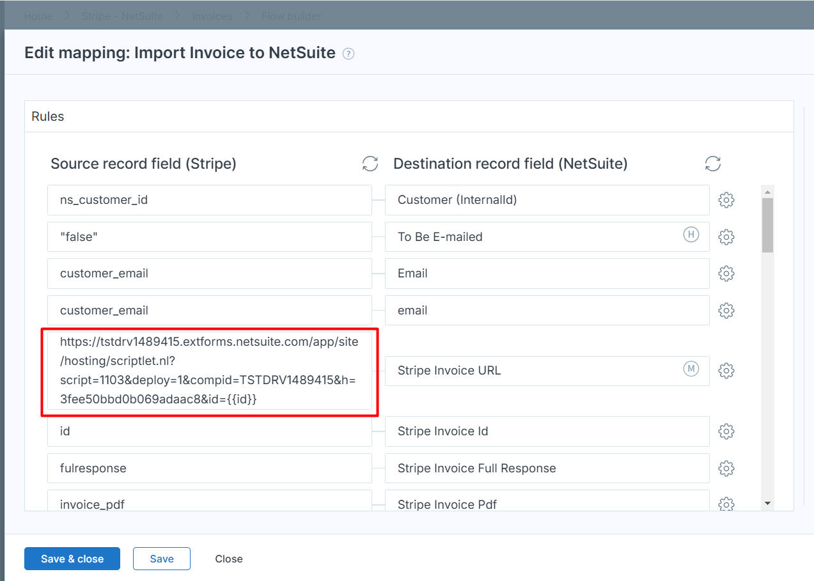814x581 pixels.
Task: Open Invoices breadcrumb link
Action: click(x=212, y=16)
